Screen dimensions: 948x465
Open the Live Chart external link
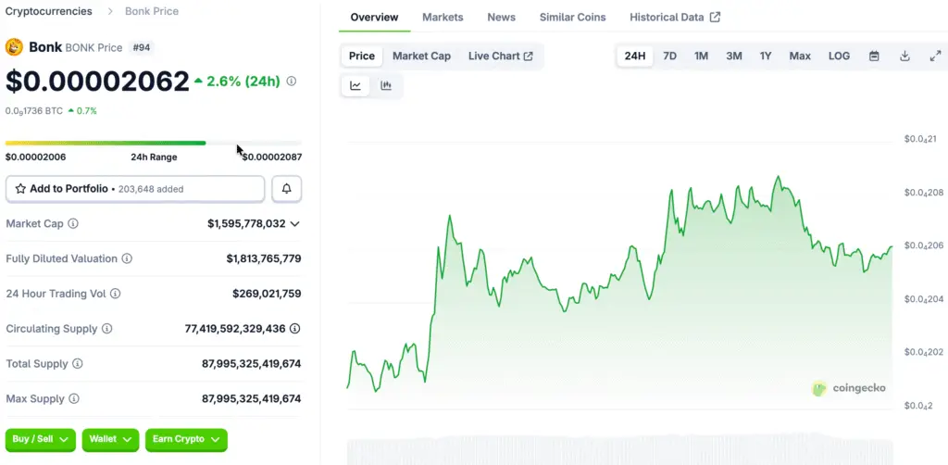point(500,57)
